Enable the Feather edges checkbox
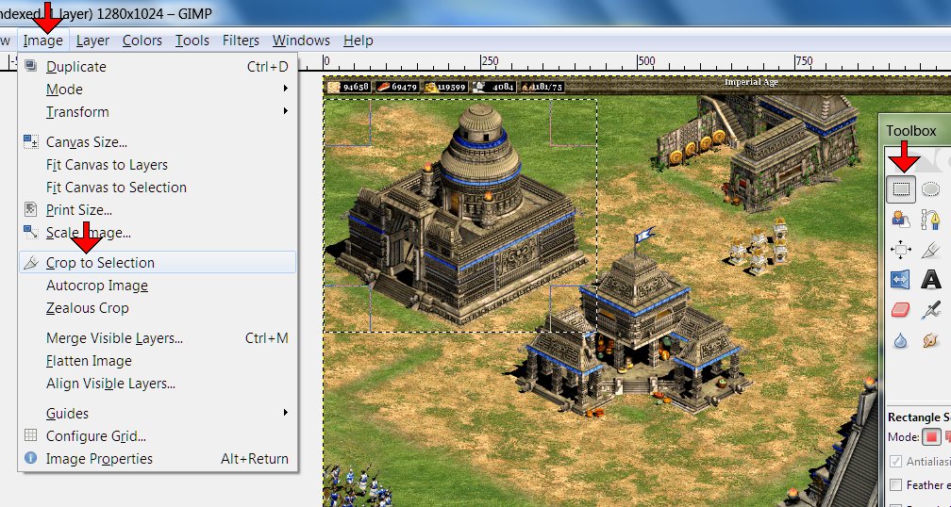Viewport: 951px width, 507px height. coord(895,484)
